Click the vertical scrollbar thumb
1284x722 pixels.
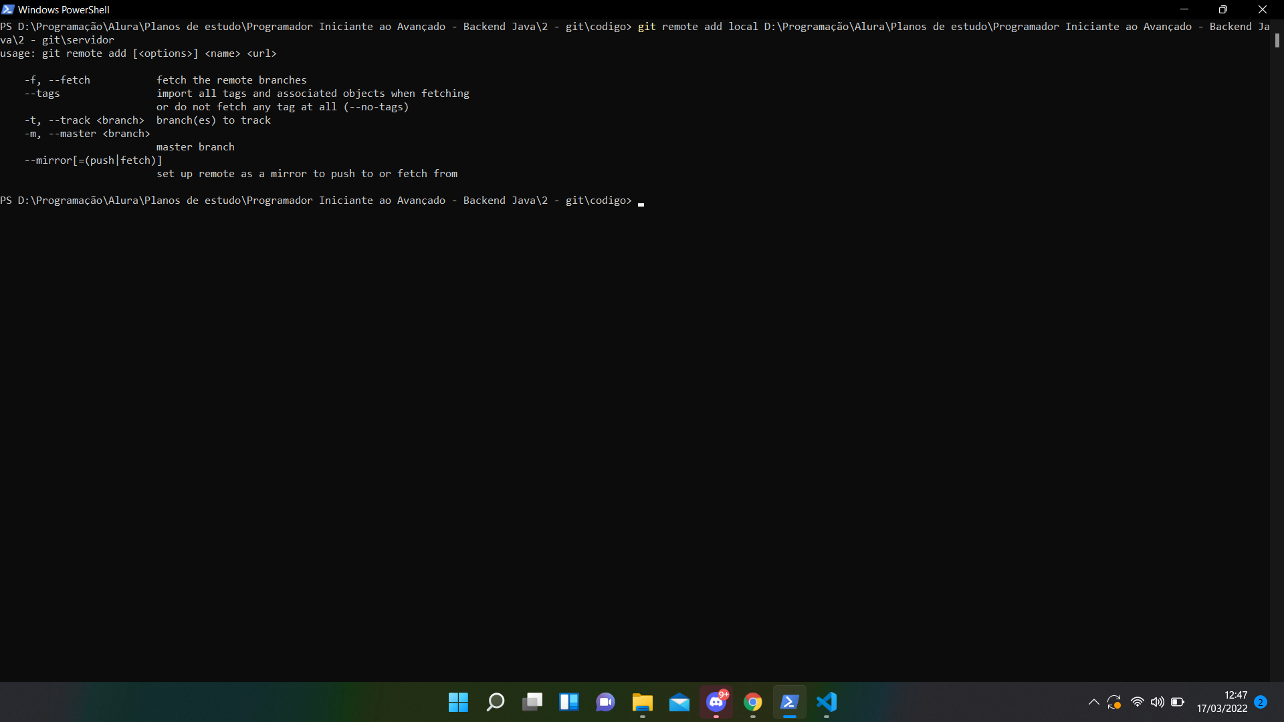[1277, 40]
